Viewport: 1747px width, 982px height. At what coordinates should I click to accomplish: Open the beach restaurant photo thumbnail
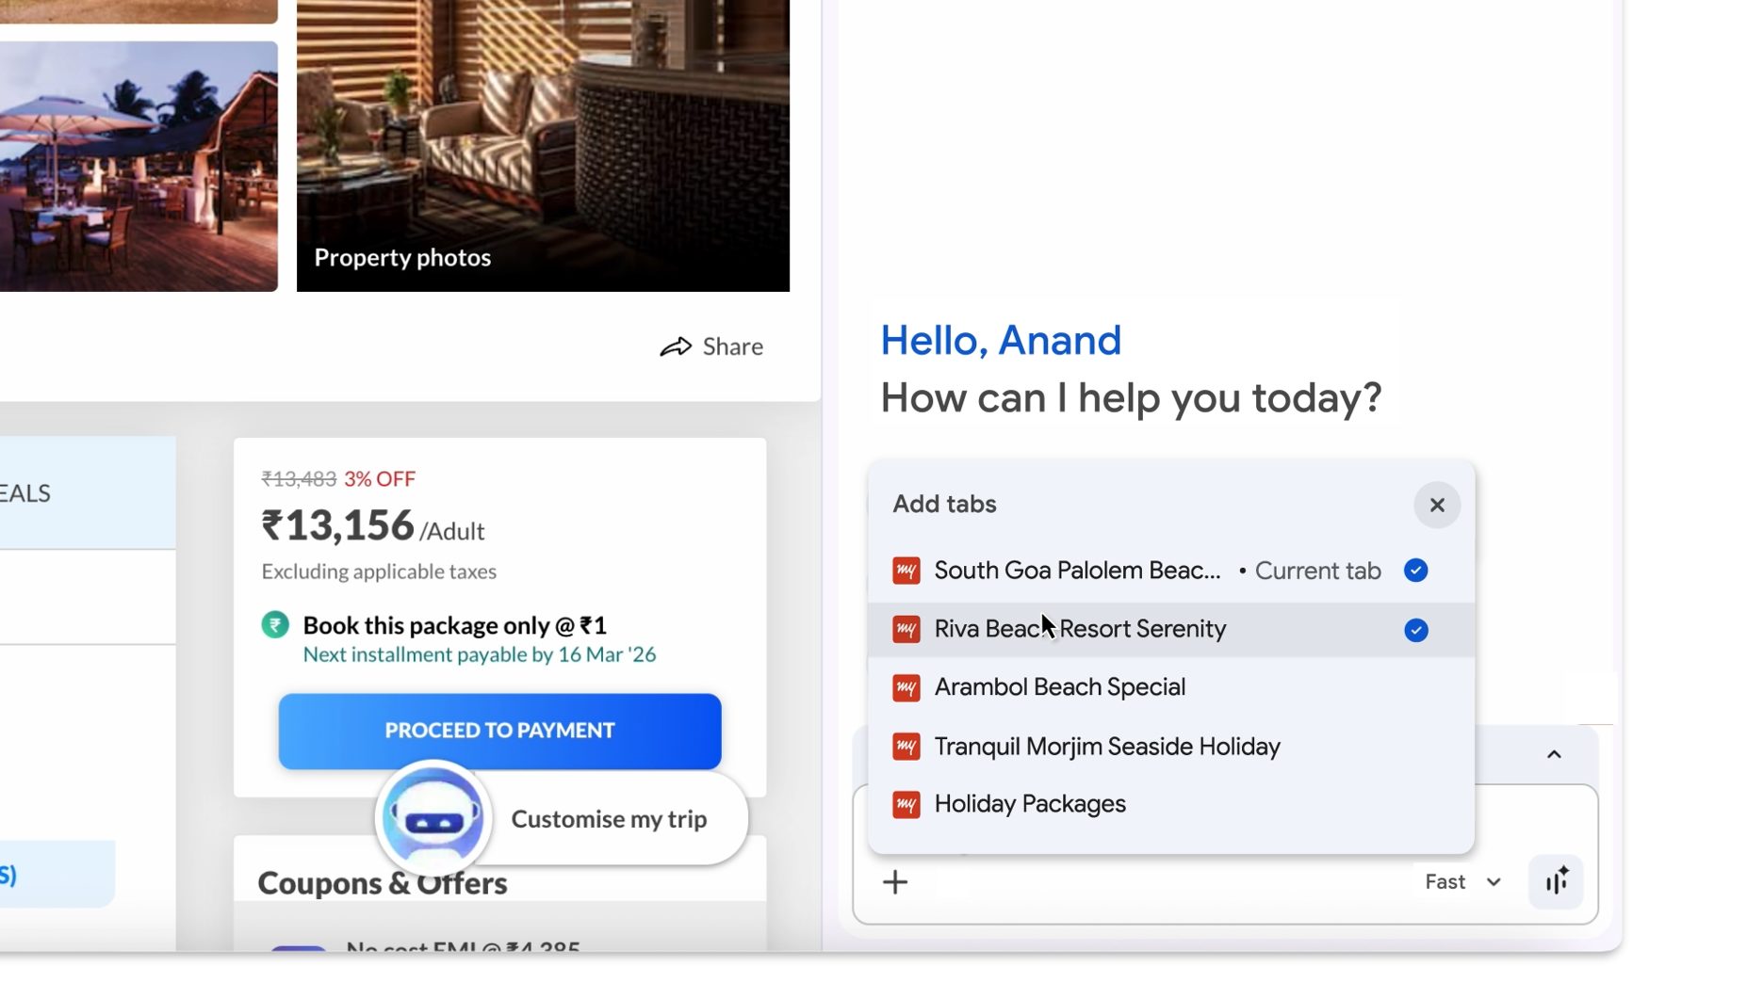tap(139, 166)
